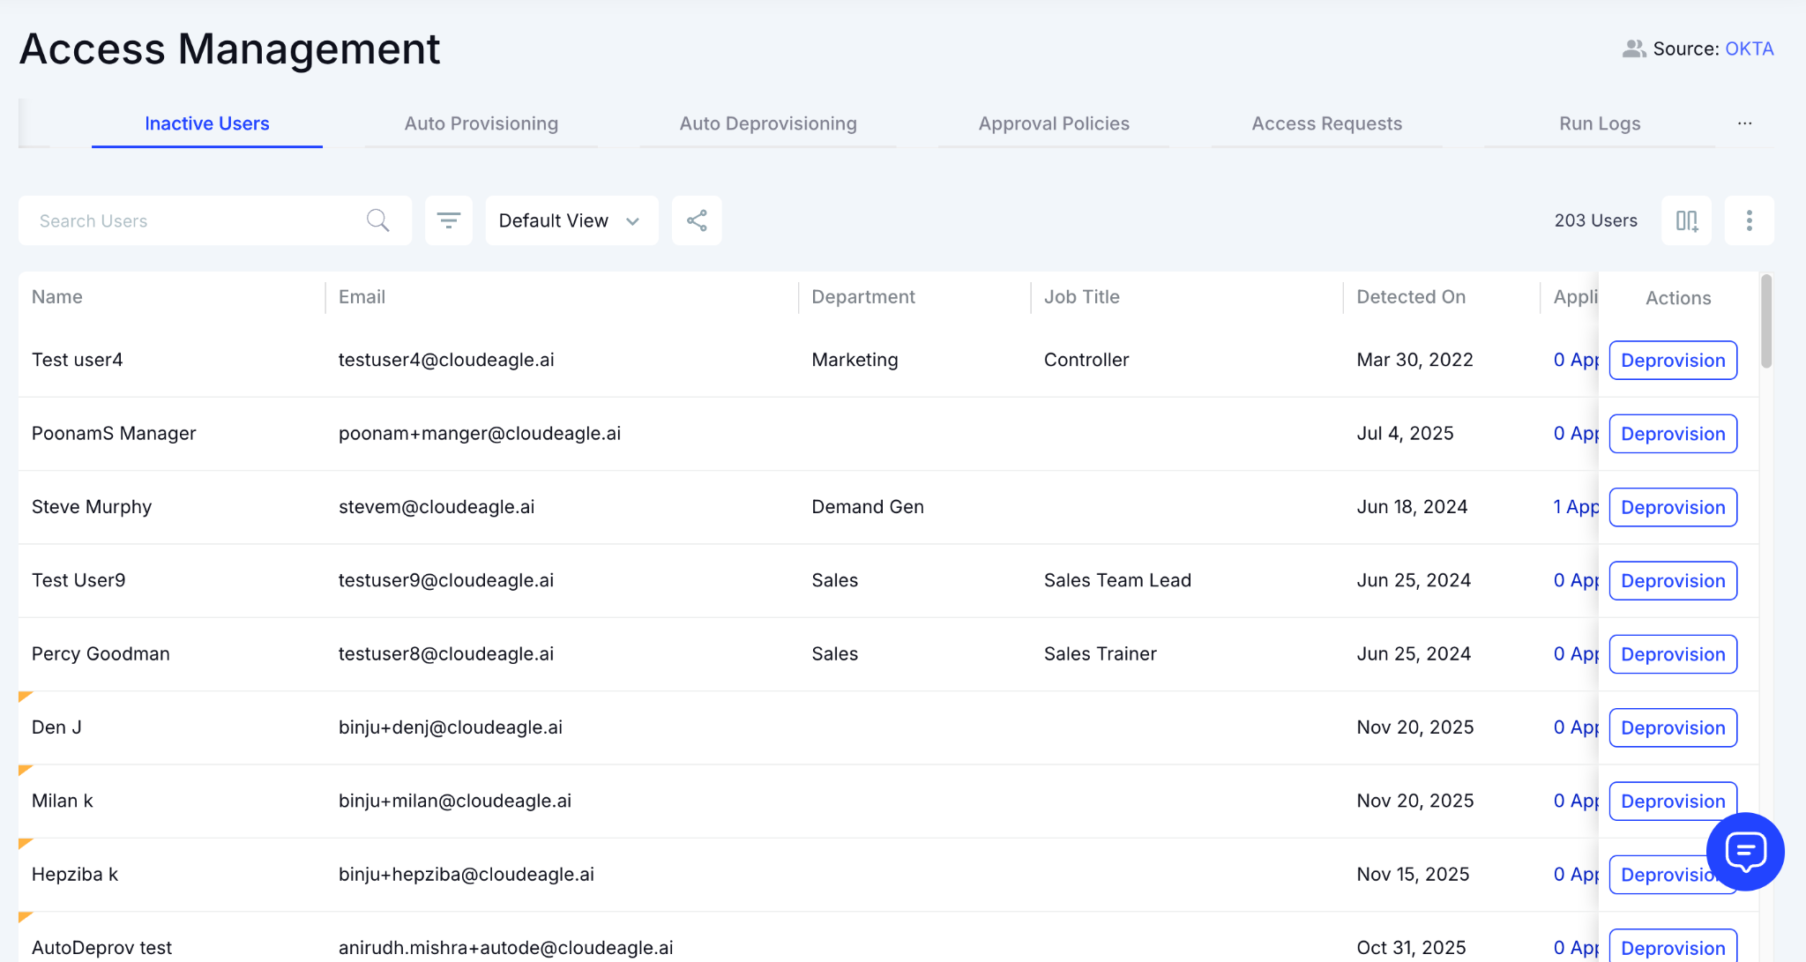Deprovision Steve Murphy
Viewport: 1806px width, 962px height.
pyautogui.click(x=1672, y=508)
